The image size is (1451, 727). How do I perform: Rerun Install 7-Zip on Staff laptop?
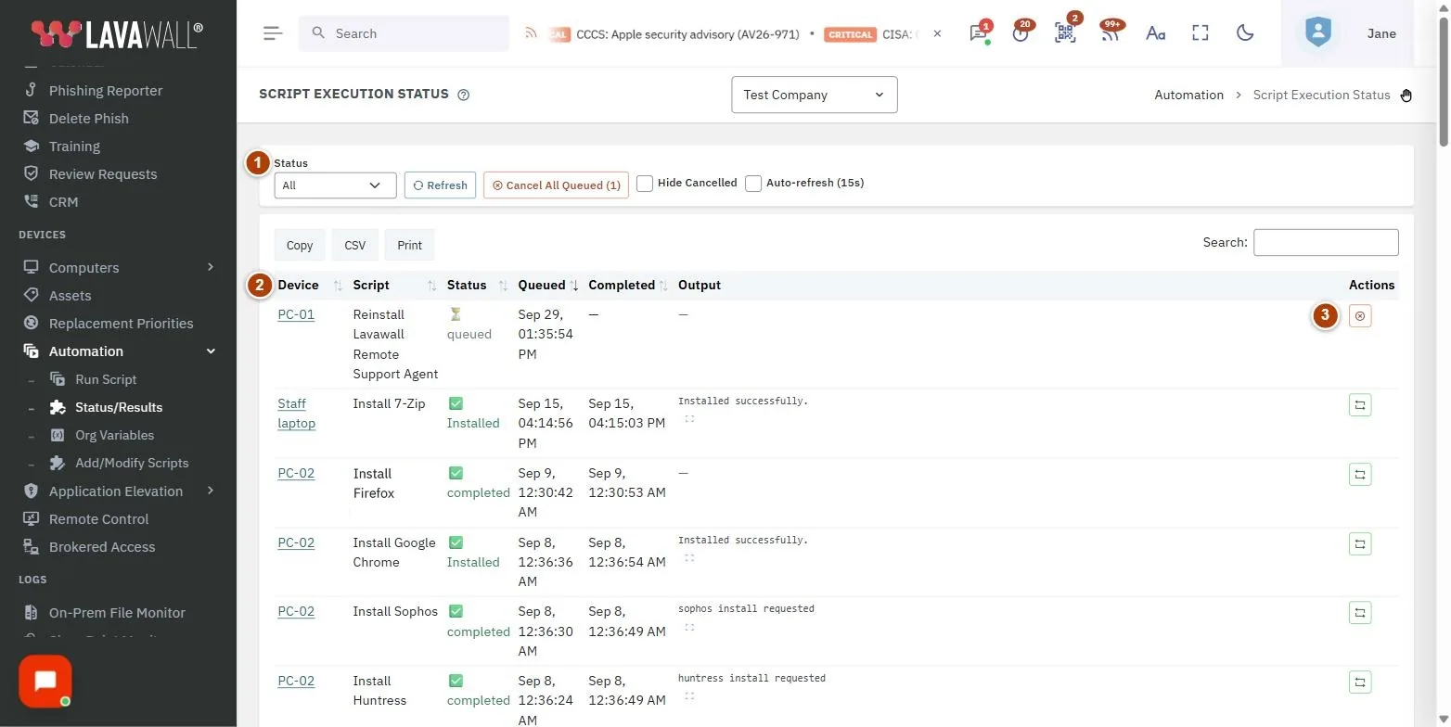pos(1360,405)
